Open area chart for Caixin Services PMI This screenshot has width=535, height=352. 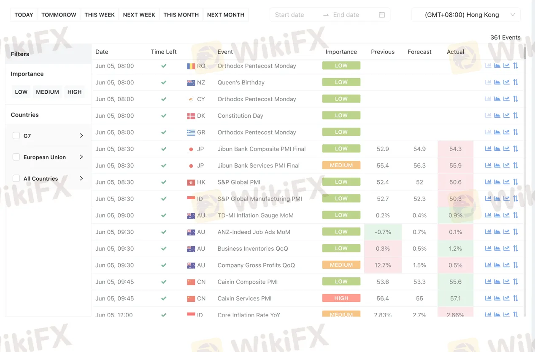tap(497, 298)
